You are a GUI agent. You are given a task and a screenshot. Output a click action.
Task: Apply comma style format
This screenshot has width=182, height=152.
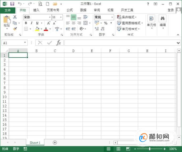point(111,23)
